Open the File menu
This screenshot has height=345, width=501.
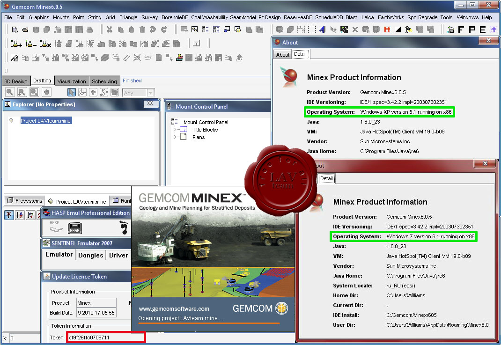click(x=8, y=17)
